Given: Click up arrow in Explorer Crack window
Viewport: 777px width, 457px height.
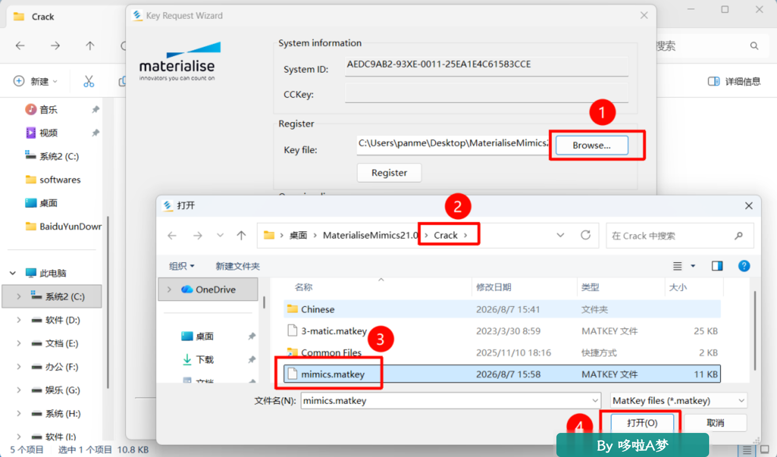Looking at the screenshot, I should point(90,45).
